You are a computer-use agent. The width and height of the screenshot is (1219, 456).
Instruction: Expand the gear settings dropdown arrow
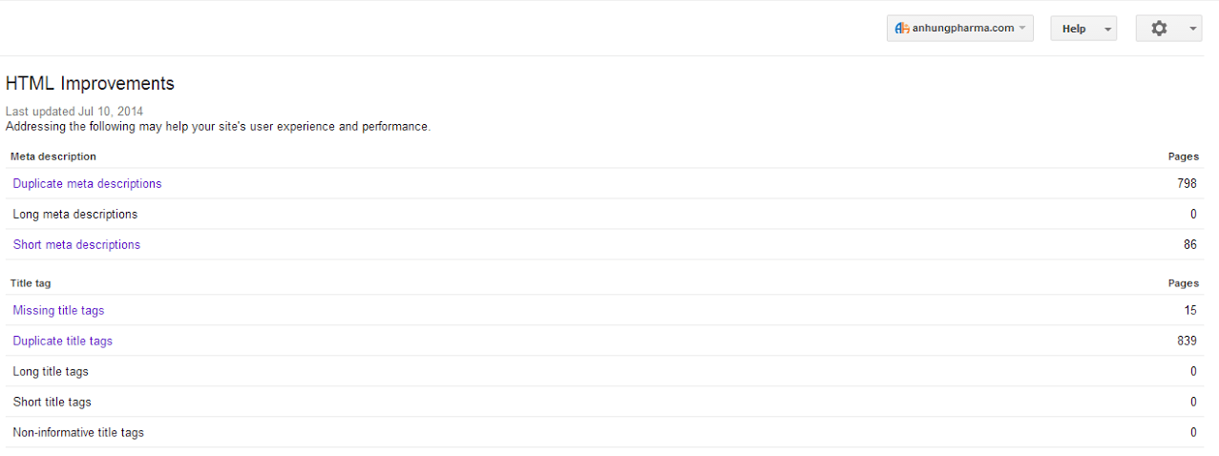click(1193, 29)
